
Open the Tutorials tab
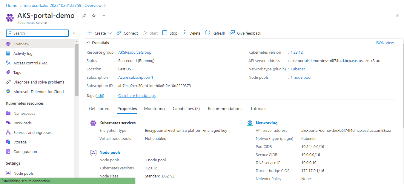(258, 109)
